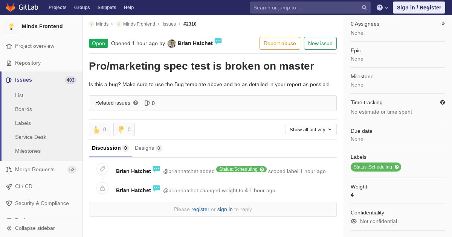Open the Help top menu item
This screenshot has height=237, width=452.
click(129, 8)
